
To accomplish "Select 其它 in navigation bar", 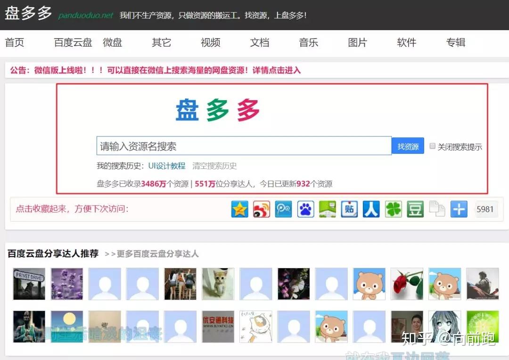I will 161,42.
